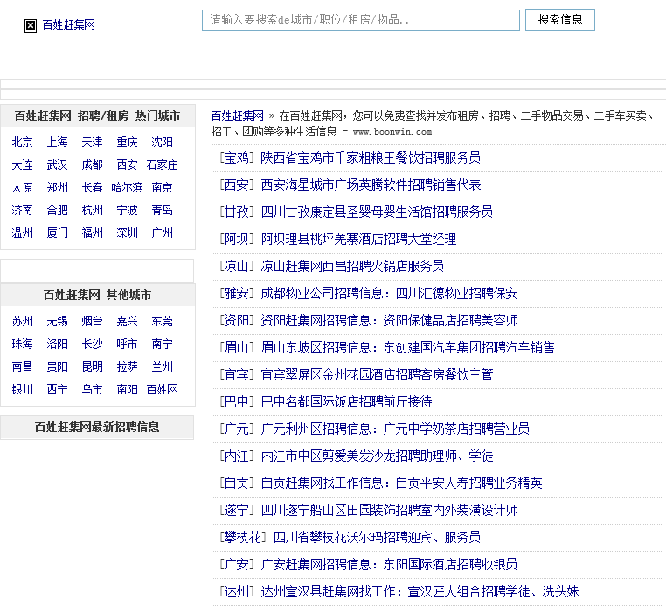
Task: Open 苏州 in other cities
Action: [x=22, y=321]
